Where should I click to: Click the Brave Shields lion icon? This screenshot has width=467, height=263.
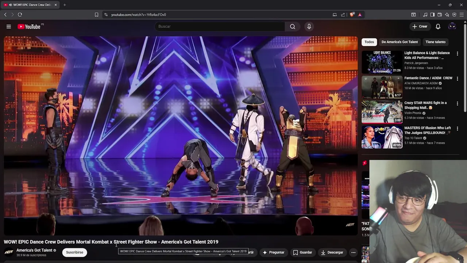click(x=352, y=15)
